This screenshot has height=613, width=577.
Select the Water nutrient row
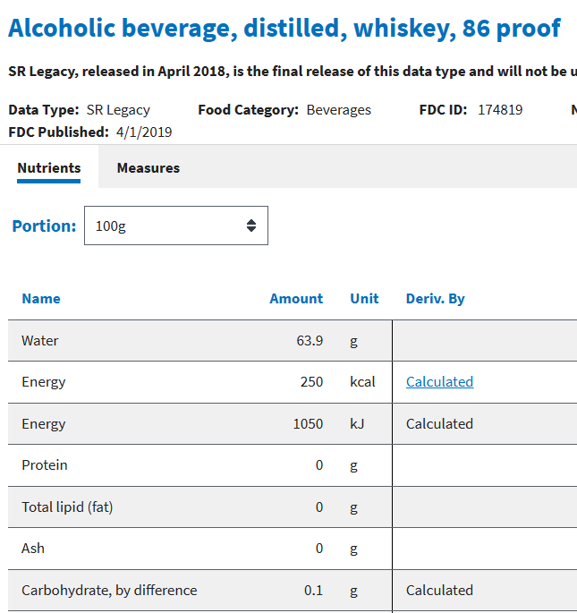tap(293, 341)
